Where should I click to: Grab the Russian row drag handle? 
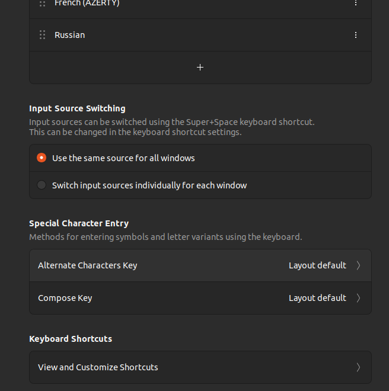pos(43,35)
